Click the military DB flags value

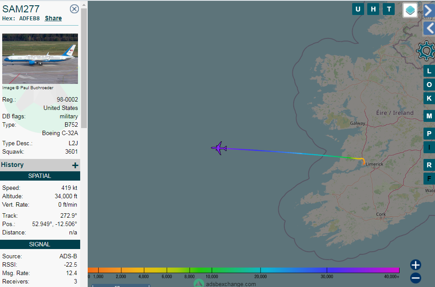69,117
